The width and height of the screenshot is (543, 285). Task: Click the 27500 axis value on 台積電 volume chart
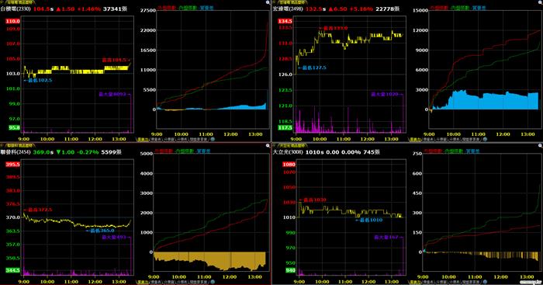pos(148,10)
